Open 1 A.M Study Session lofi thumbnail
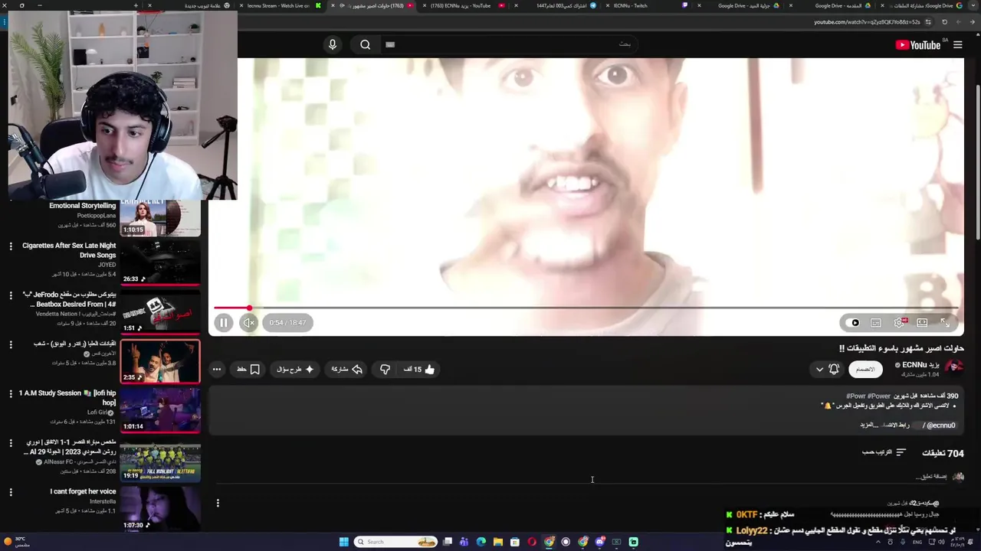 click(x=160, y=409)
